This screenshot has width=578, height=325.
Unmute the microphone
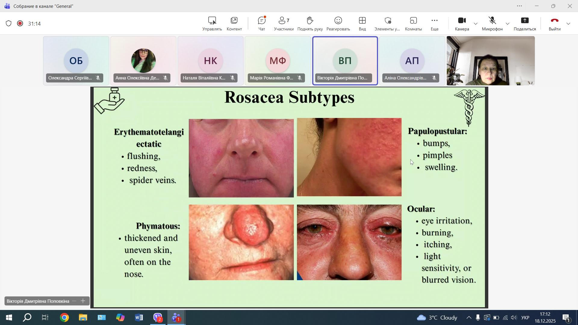492,23
